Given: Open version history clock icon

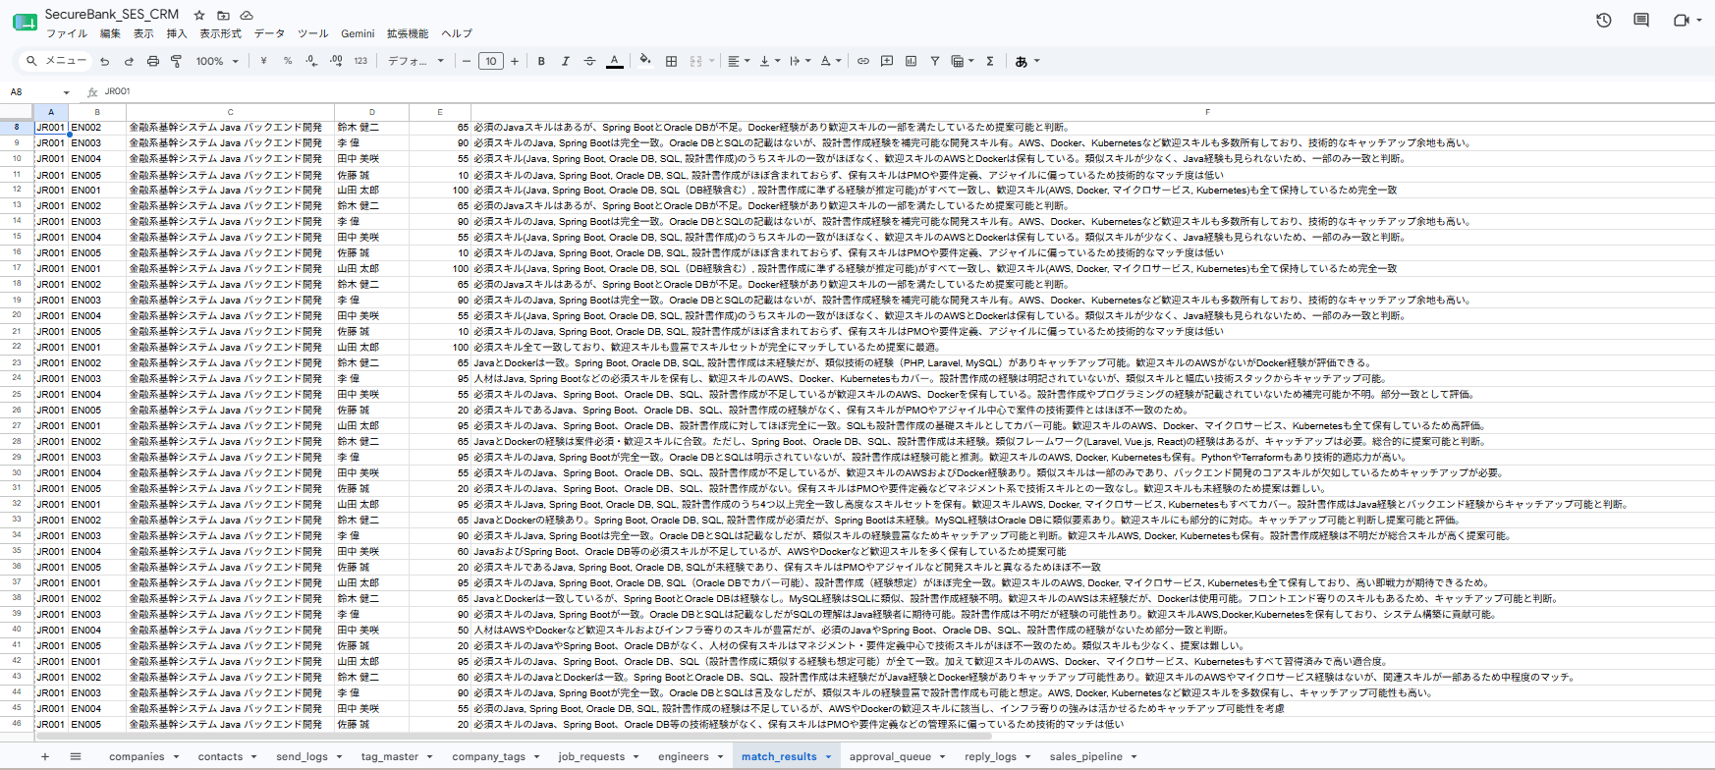Looking at the screenshot, I should tap(1604, 20).
